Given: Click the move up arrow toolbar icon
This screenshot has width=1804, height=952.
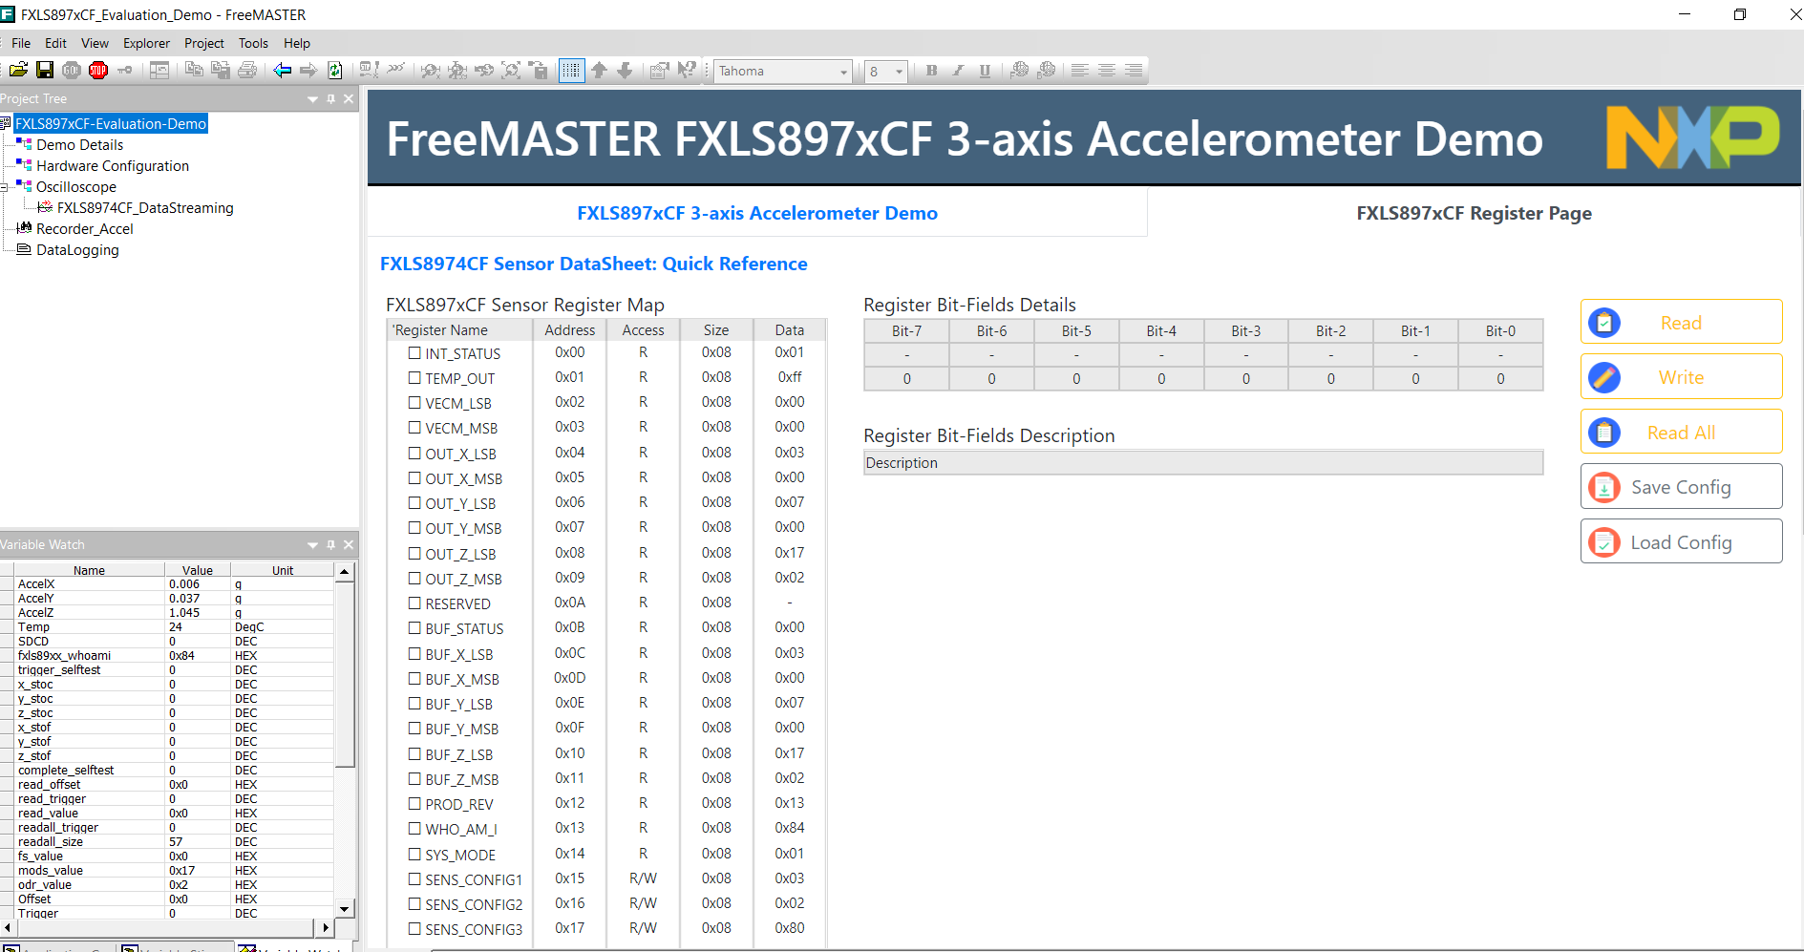Looking at the screenshot, I should click(x=599, y=70).
